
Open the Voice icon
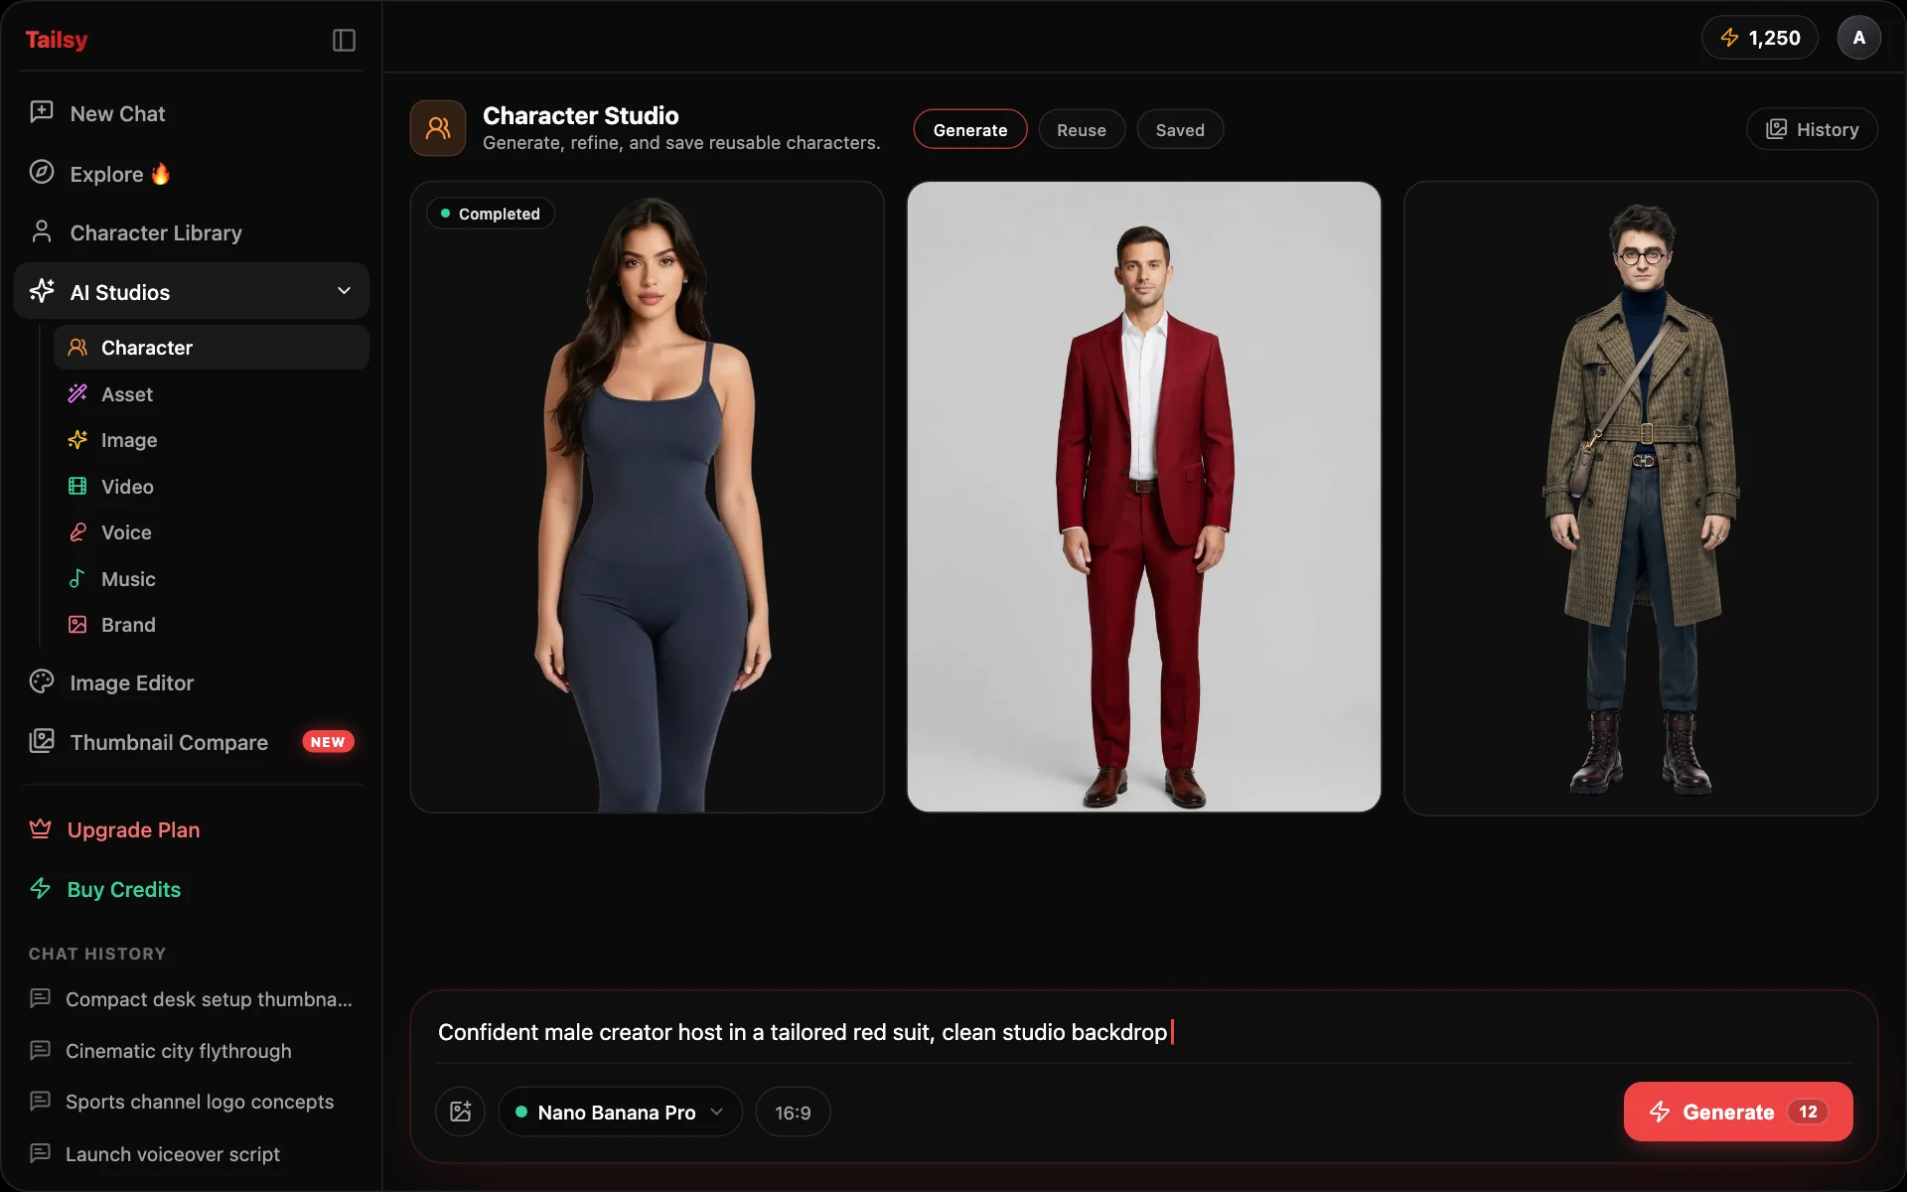tap(77, 532)
